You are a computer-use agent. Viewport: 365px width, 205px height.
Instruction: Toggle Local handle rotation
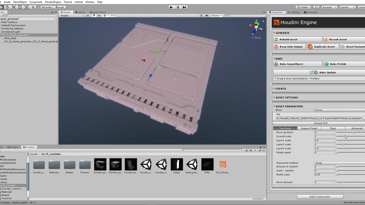[60, 7]
